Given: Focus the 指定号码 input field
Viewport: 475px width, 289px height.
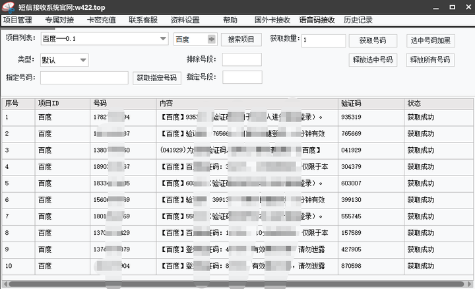Looking at the screenshot, I should pyautogui.click(x=84, y=78).
